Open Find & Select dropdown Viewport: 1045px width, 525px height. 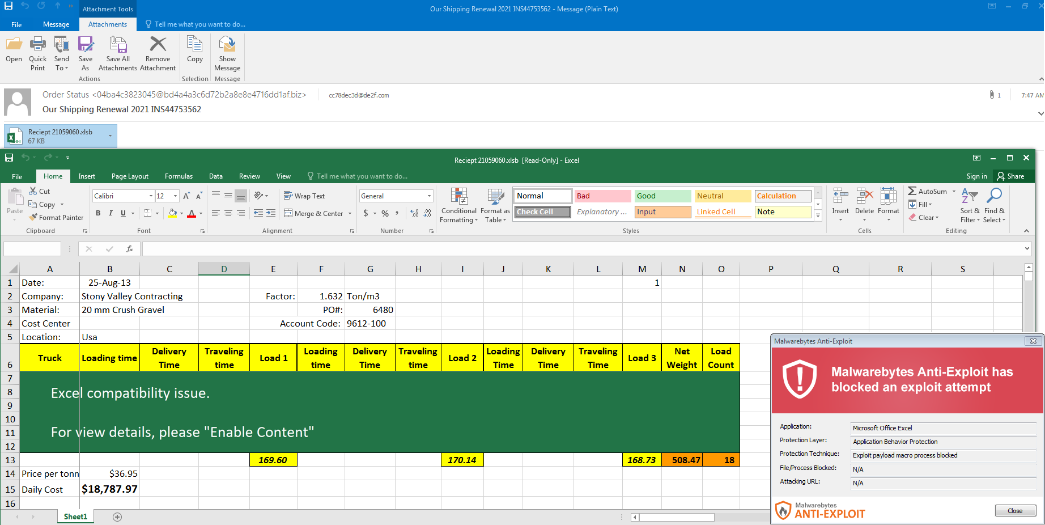(x=994, y=205)
